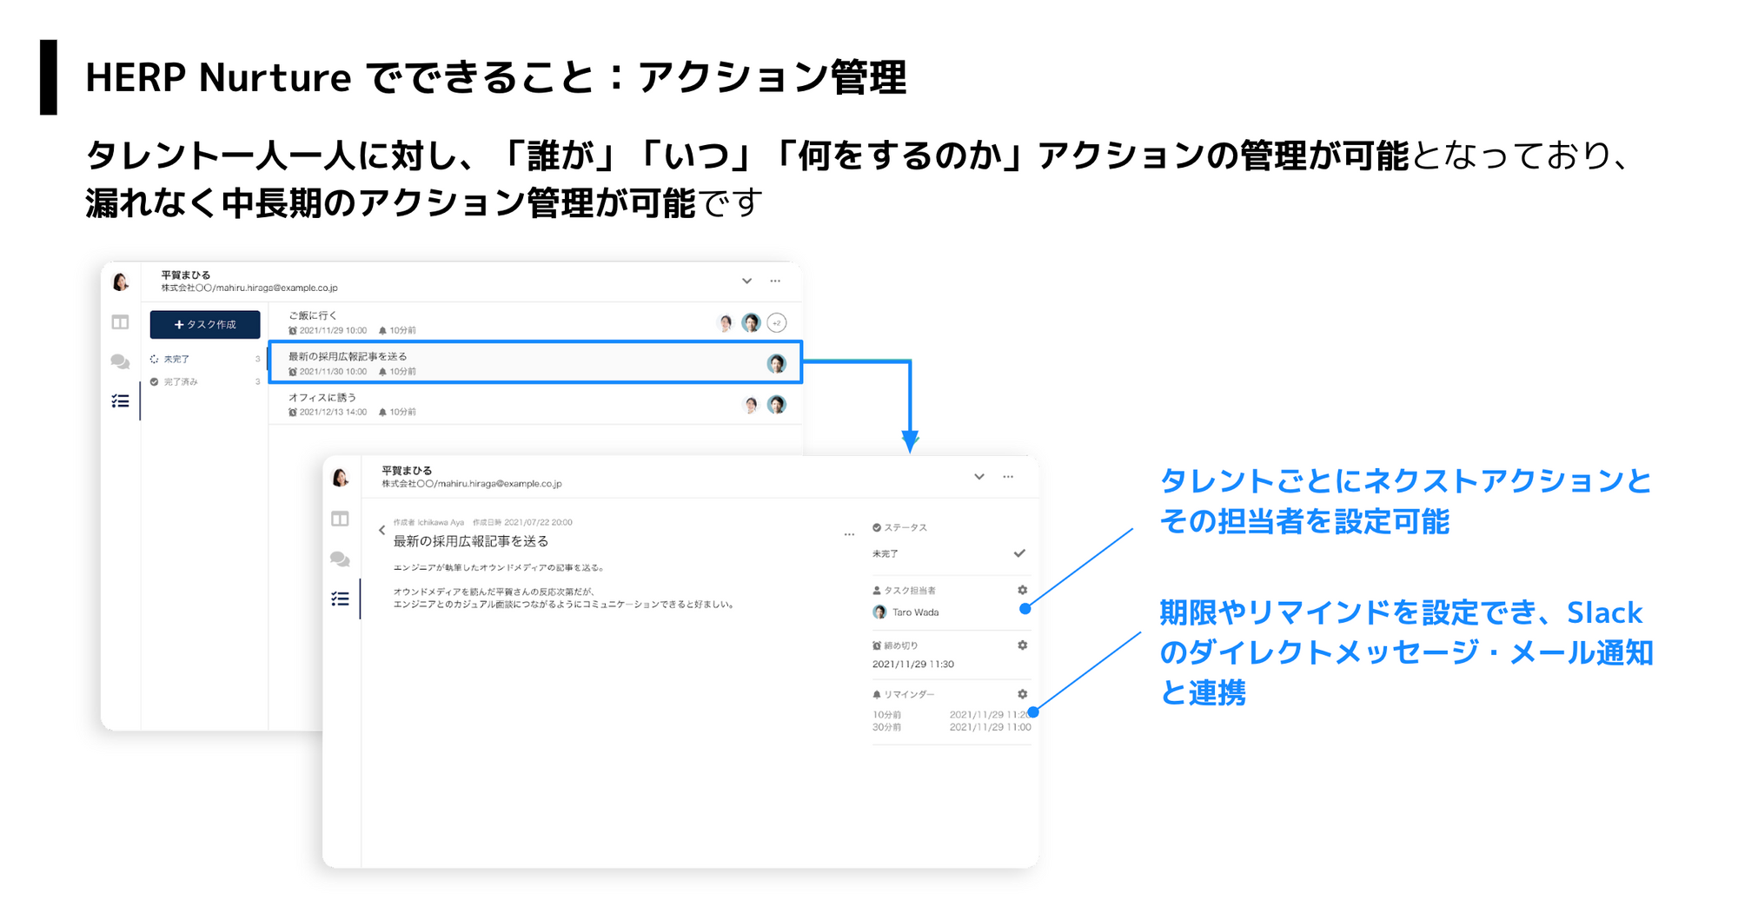
Task: Select the 未完了 filter in the task list
Action: tap(204, 359)
